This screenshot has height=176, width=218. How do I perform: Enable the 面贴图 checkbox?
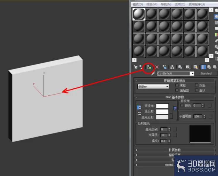pyautogui.click(x=177, y=90)
